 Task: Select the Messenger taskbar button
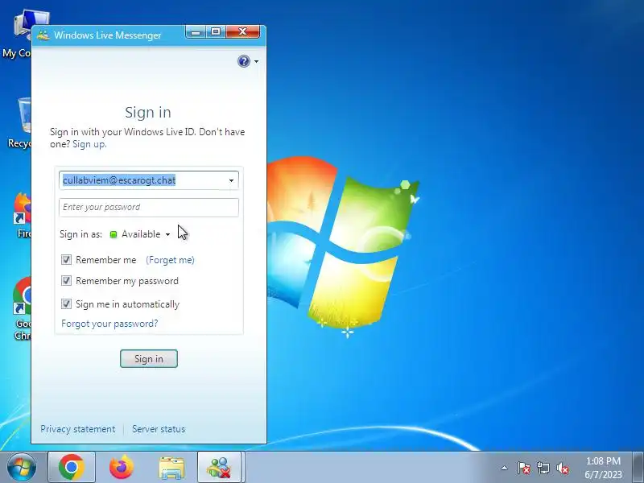pos(219,467)
